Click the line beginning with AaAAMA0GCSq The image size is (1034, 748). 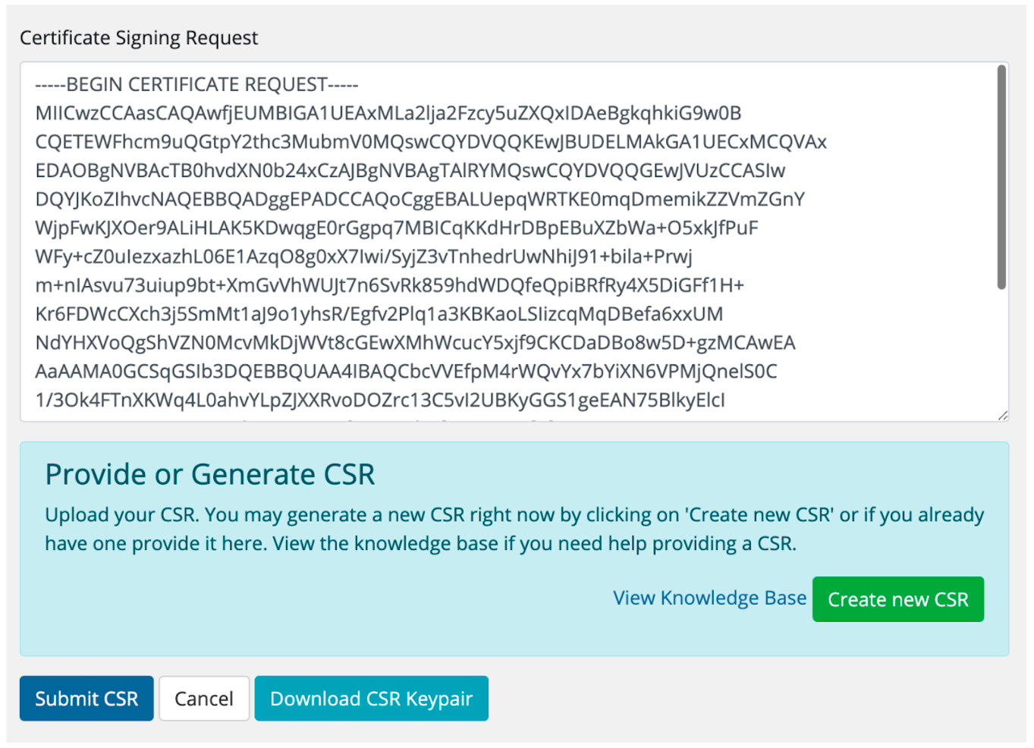[x=406, y=372]
